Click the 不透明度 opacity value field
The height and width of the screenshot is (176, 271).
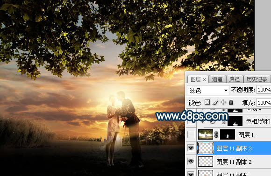[264, 90]
